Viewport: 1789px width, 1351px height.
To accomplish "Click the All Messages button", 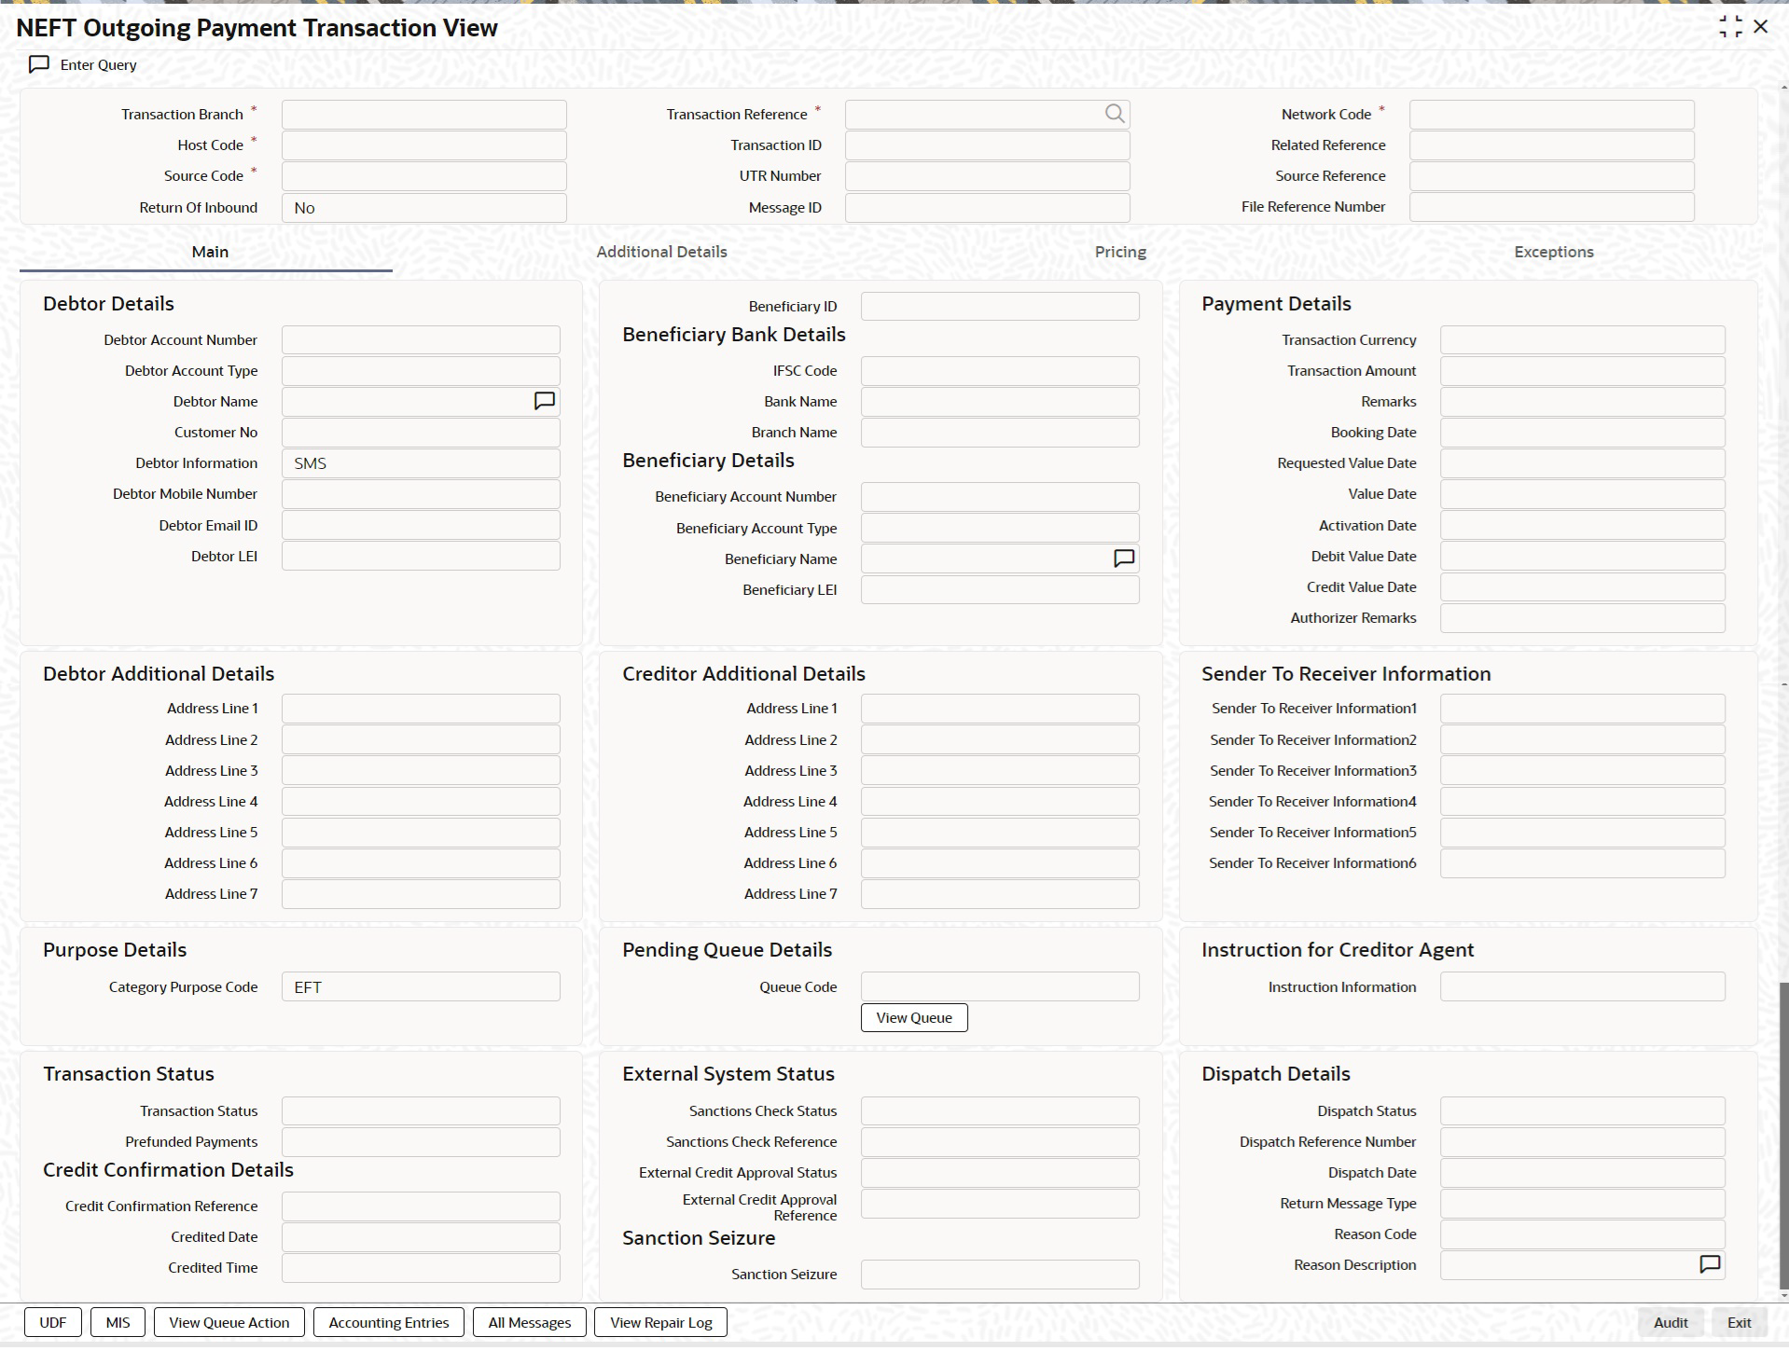I will click(x=530, y=1322).
